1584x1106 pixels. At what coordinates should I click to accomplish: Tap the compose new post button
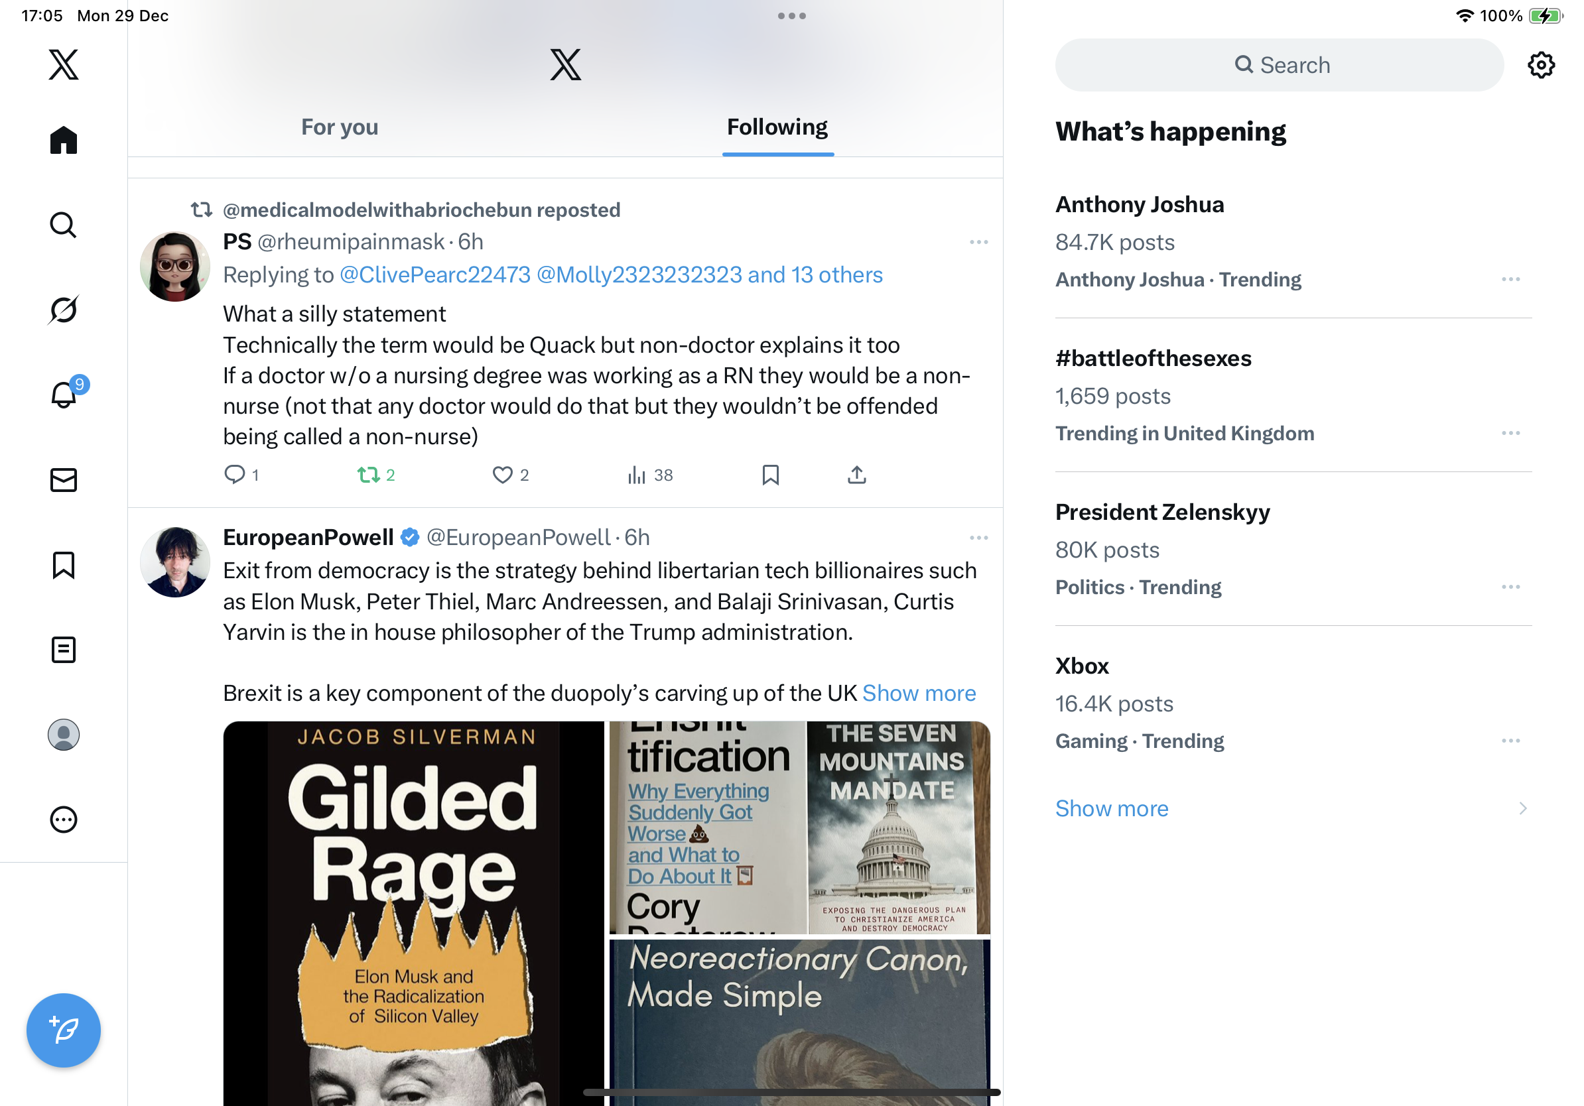coord(64,1030)
